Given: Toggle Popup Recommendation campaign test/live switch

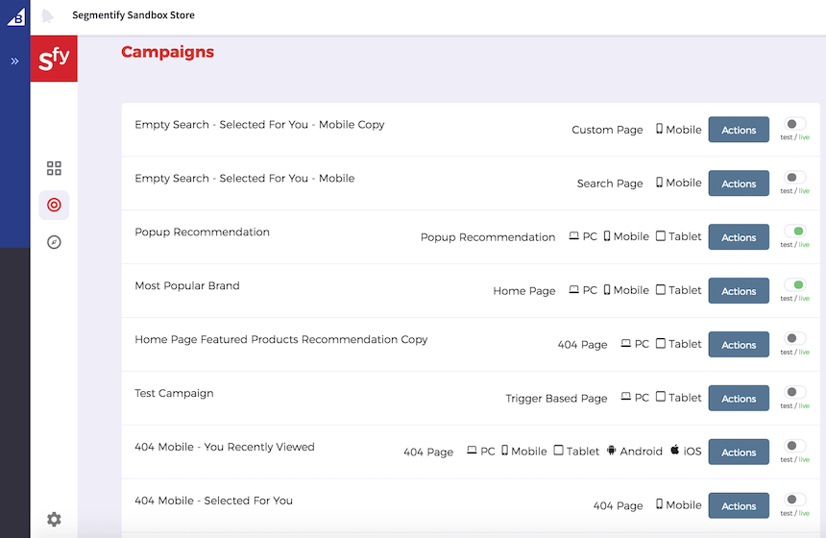Looking at the screenshot, I should [794, 232].
